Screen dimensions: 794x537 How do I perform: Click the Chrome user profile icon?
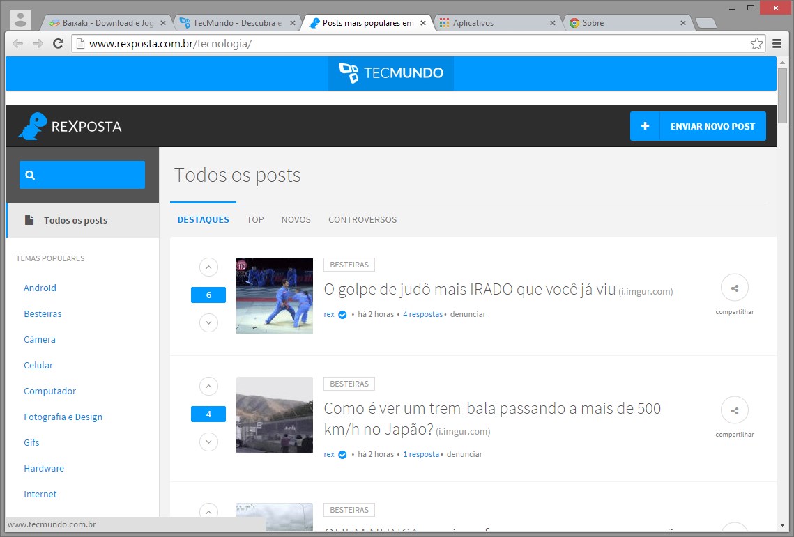tap(21, 20)
